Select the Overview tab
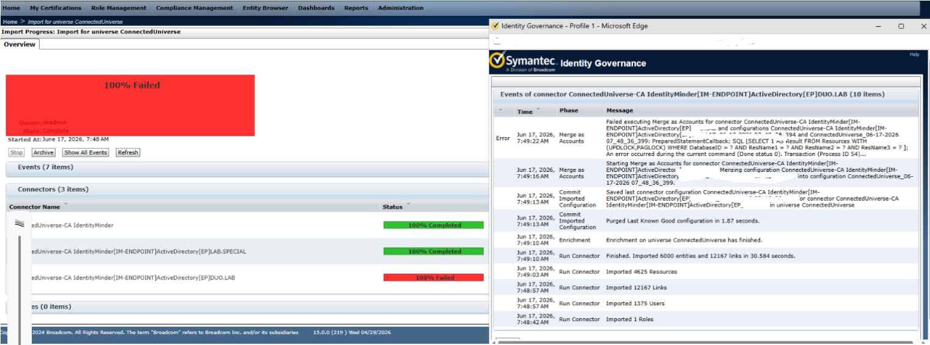 tap(20, 44)
